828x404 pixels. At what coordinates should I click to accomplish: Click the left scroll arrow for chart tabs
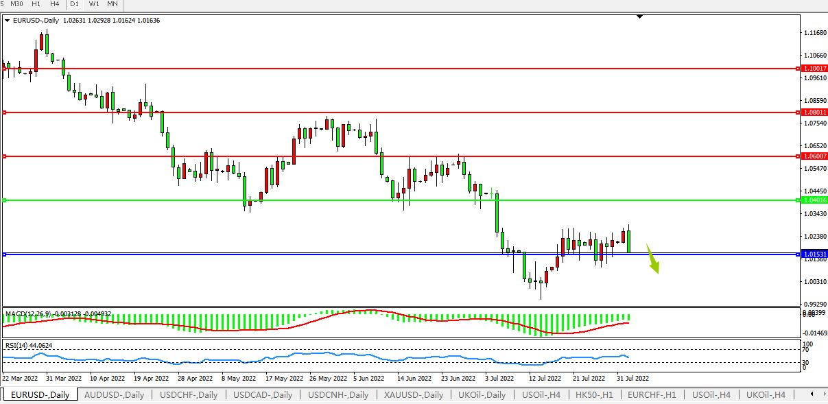(813, 394)
